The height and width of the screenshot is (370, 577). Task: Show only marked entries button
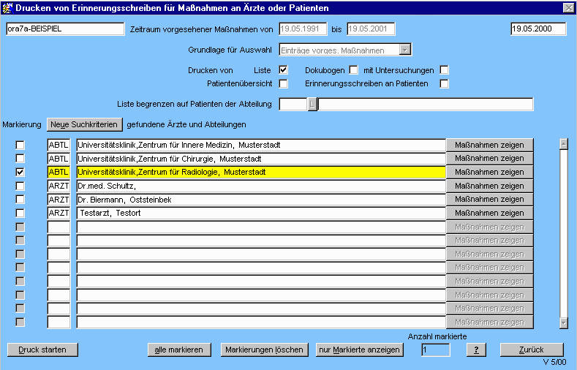point(359,350)
